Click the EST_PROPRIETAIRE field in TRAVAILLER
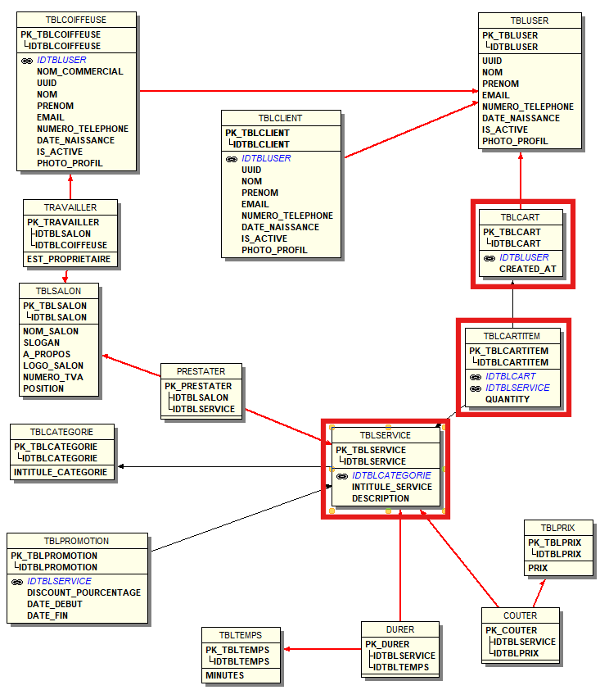Screen dimensions: 600x690 click(70, 260)
